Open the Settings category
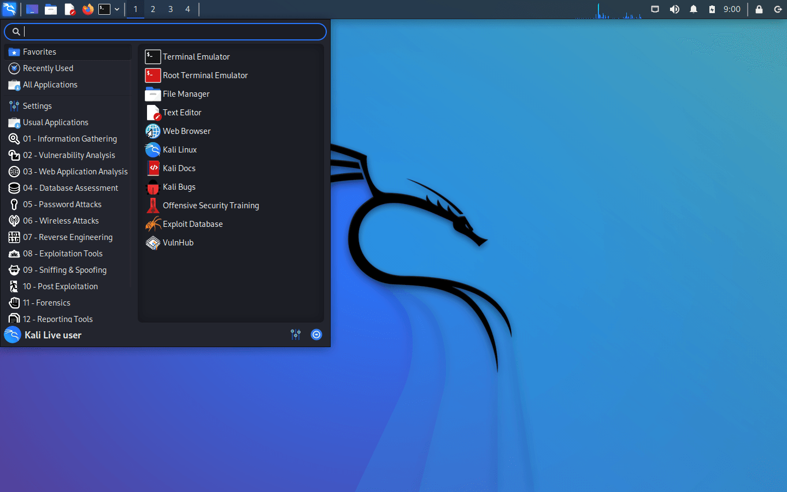The width and height of the screenshot is (787, 492). pyautogui.click(x=68, y=106)
